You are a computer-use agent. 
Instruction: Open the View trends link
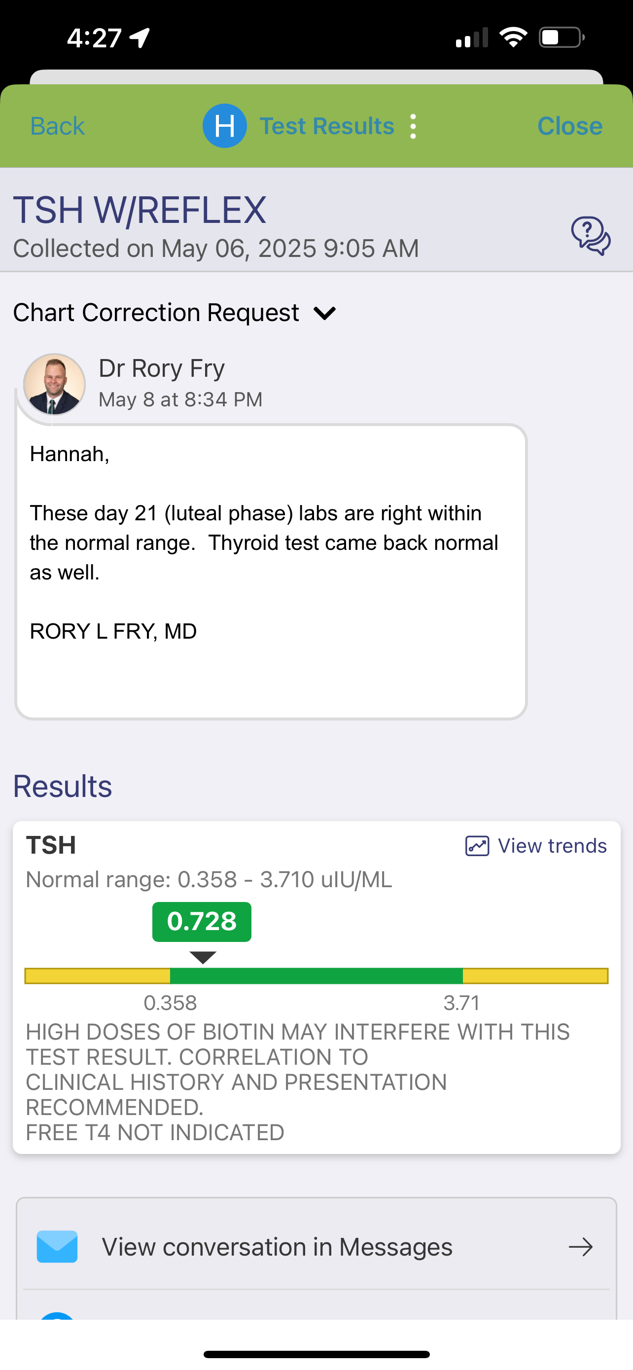[552, 846]
